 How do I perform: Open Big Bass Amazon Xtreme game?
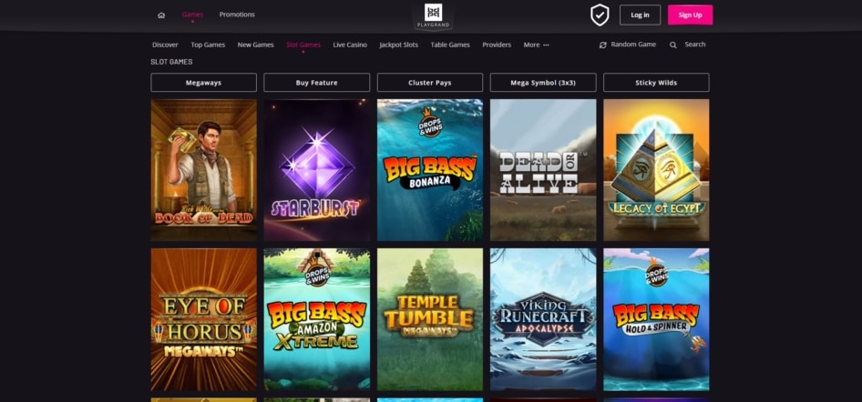(317, 319)
